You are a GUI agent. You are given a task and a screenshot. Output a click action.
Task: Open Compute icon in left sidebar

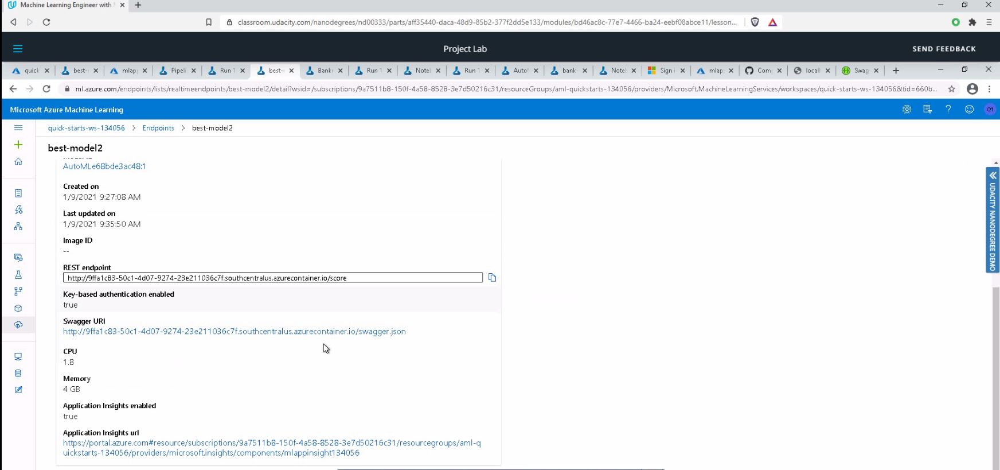[18, 356]
